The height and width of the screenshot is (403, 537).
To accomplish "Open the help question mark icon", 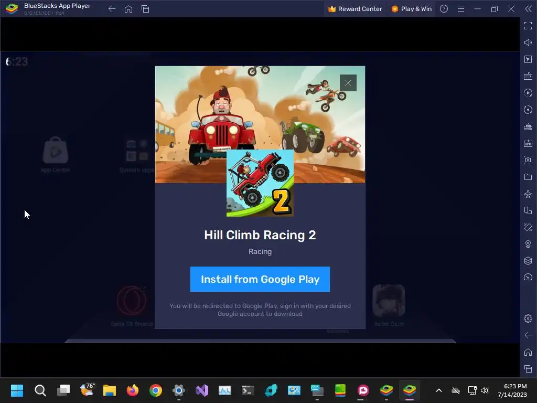I will [444, 9].
